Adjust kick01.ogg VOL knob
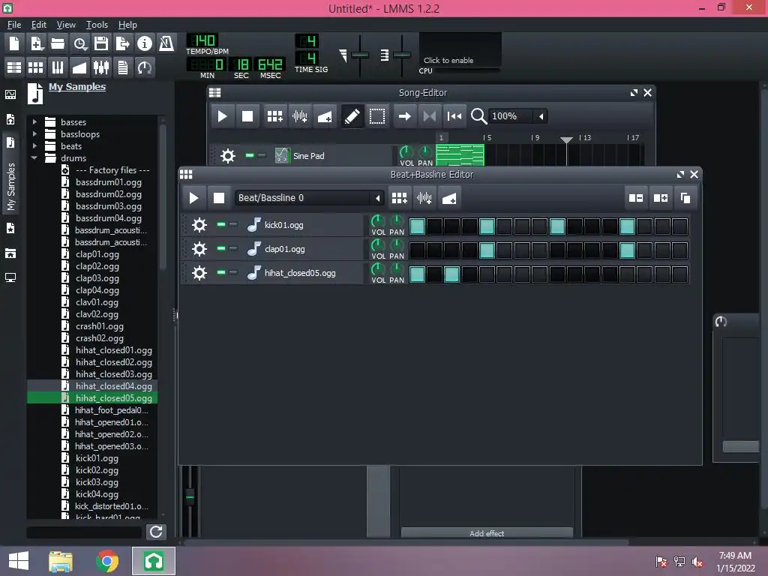 378,221
